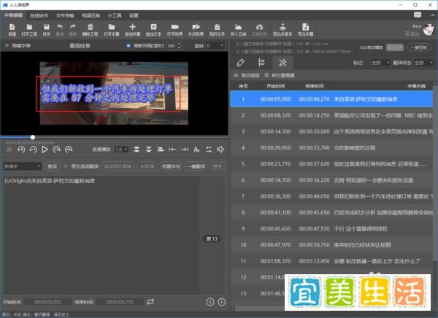The height and width of the screenshot is (318, 438).
Task: Expand the 标记 filter dropdown
Action: pyautogui.click(x=380, y=63)
